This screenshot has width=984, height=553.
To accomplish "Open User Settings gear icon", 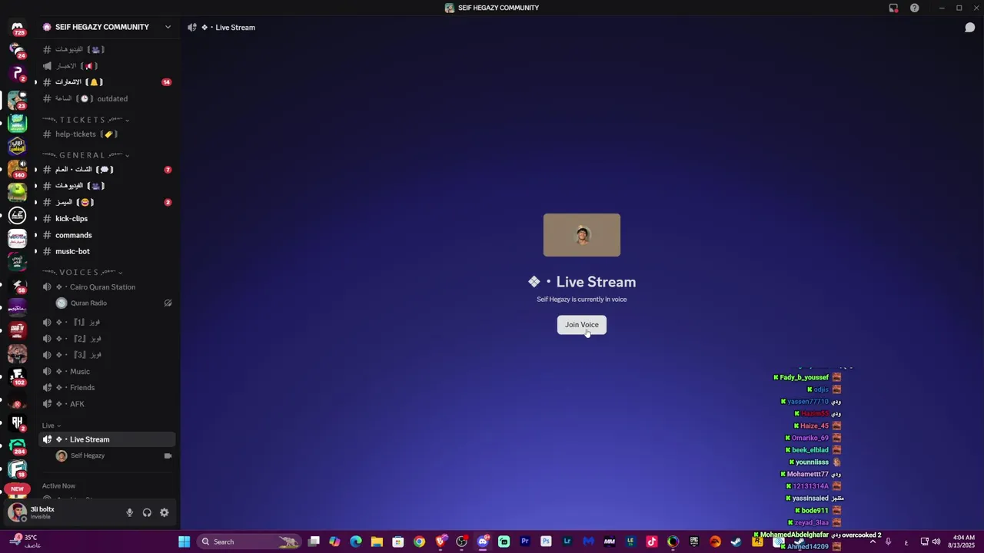I will 164,513.
